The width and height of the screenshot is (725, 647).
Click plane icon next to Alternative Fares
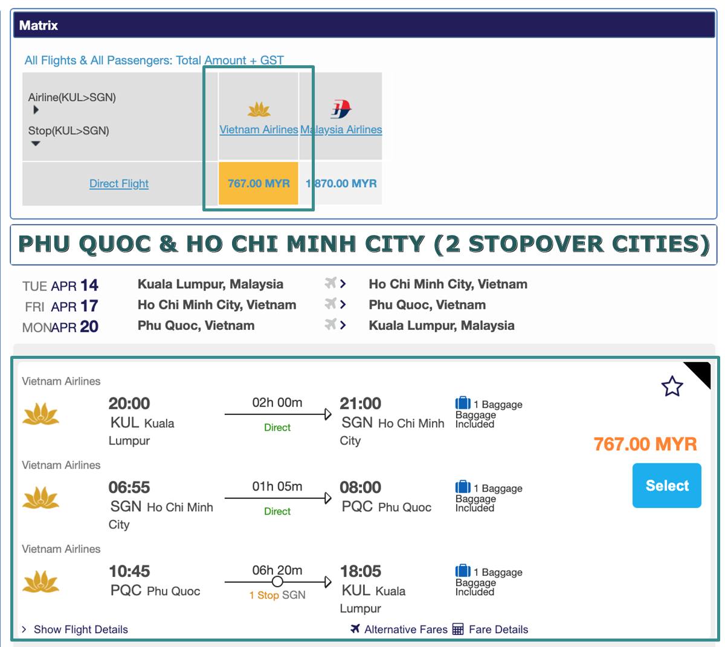tap(355, 629)
